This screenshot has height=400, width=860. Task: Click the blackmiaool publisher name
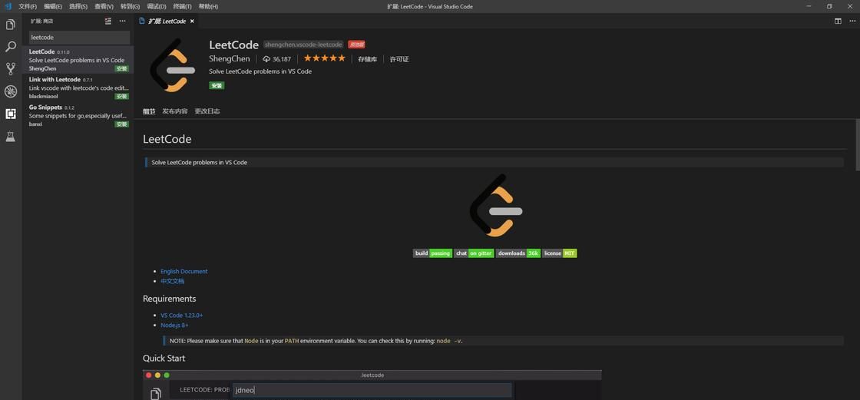43,97
